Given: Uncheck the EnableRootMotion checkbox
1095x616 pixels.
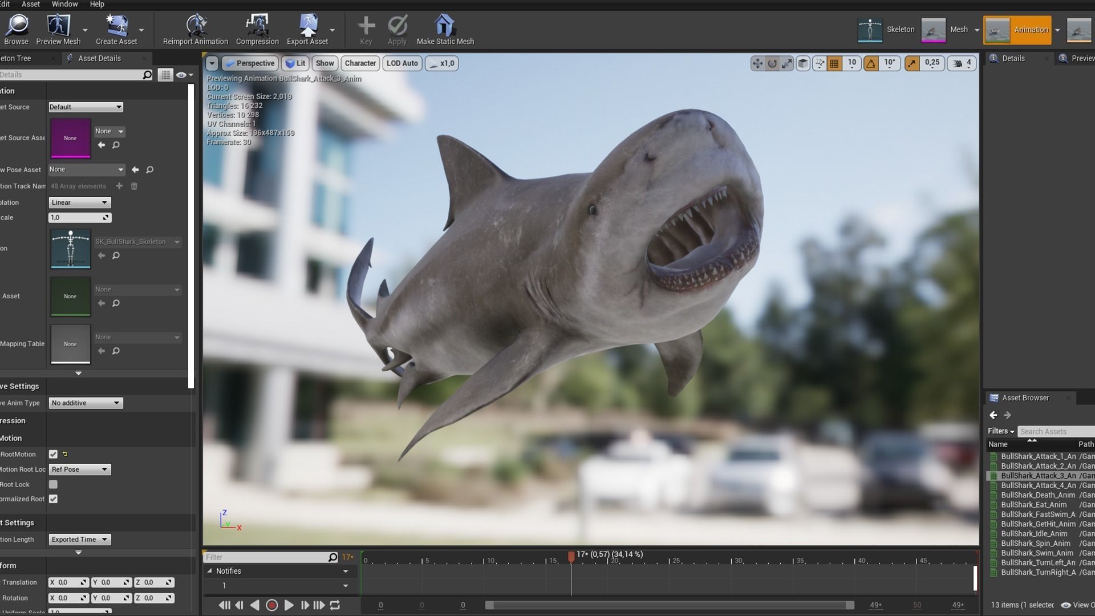Looking at the screenshot, I should [53, 454].
